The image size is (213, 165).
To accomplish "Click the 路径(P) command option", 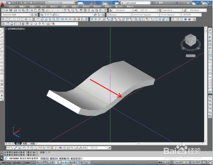I will 54,159.
